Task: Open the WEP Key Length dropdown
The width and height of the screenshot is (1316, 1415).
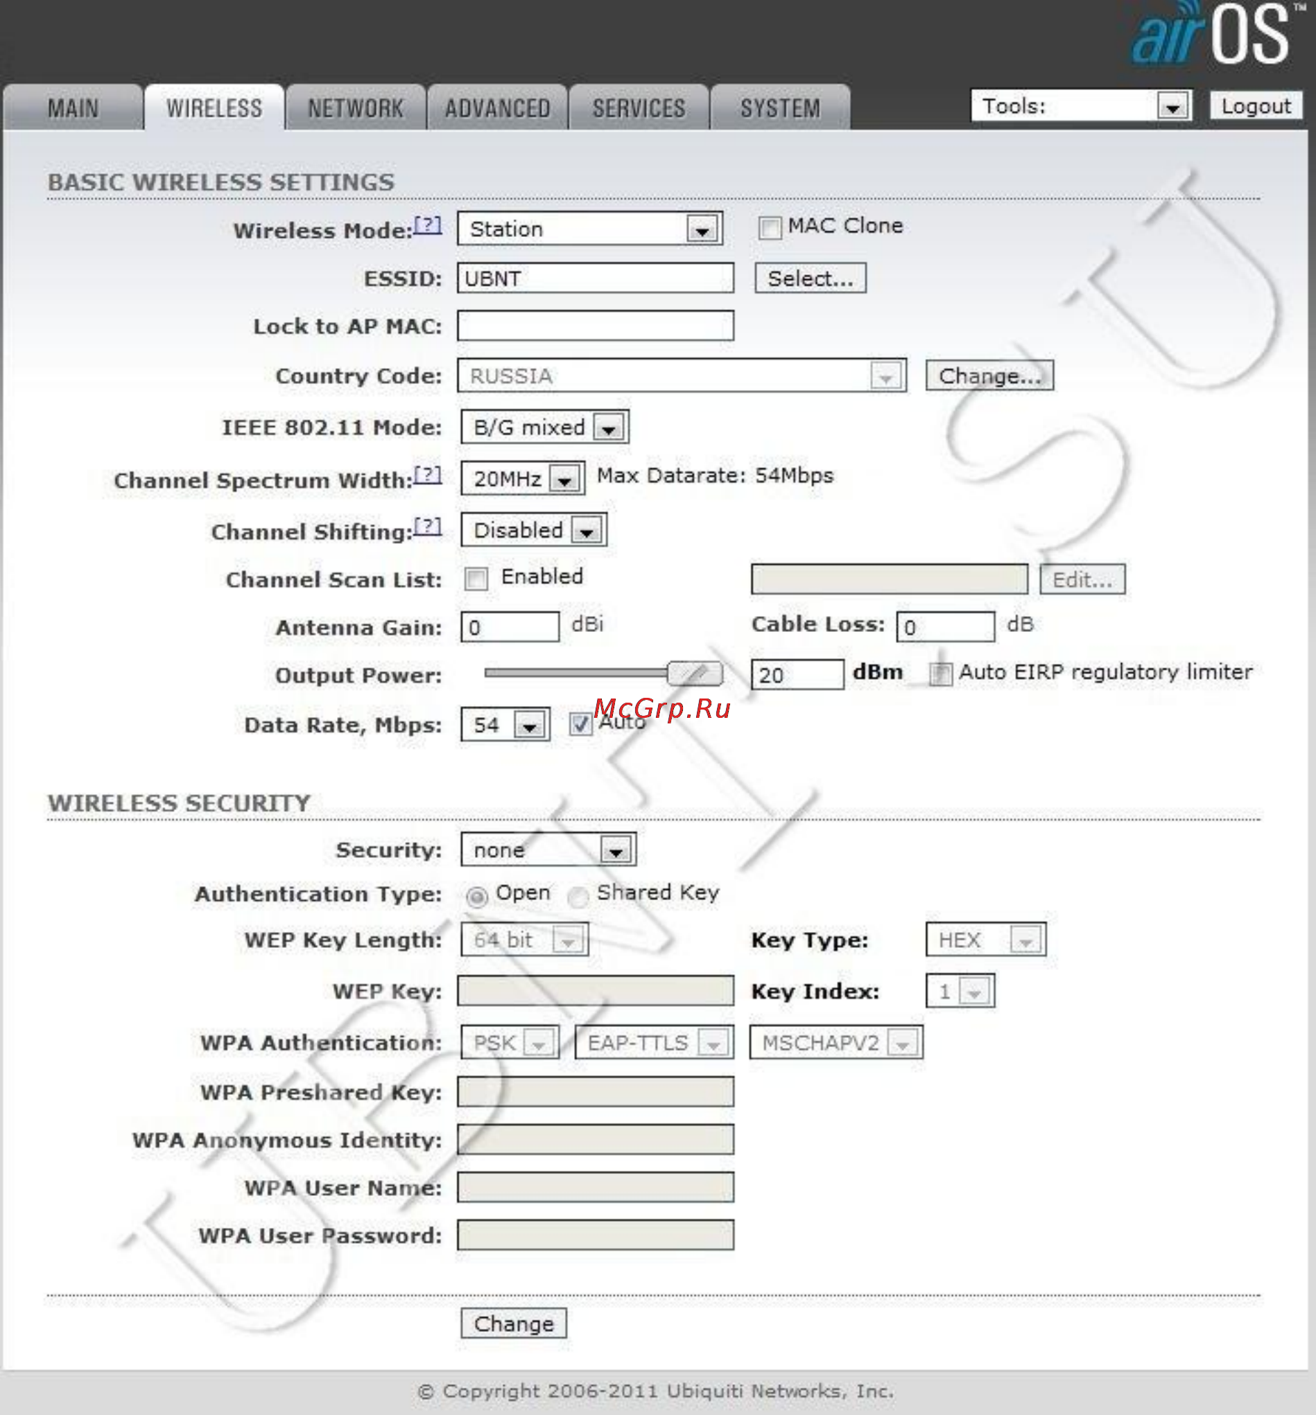Action: pyautogui.click(x=524, y=940)
